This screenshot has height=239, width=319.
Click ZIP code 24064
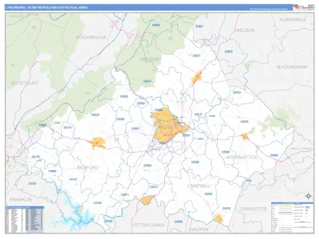[43, 125]
